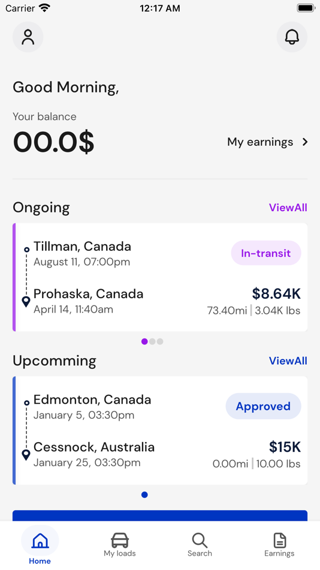Open the Edmonton to Cessnock load card
Image resolution: width=320 pixels, height=570 pixels.
point(160,430)
